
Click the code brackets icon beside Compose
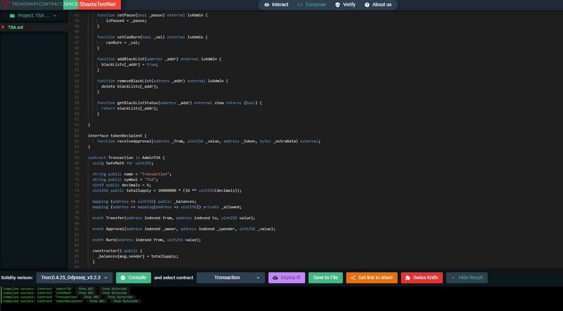point(300,5)
